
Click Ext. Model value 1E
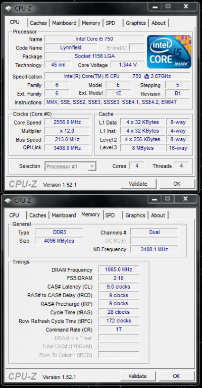click(x=118, y=93)
